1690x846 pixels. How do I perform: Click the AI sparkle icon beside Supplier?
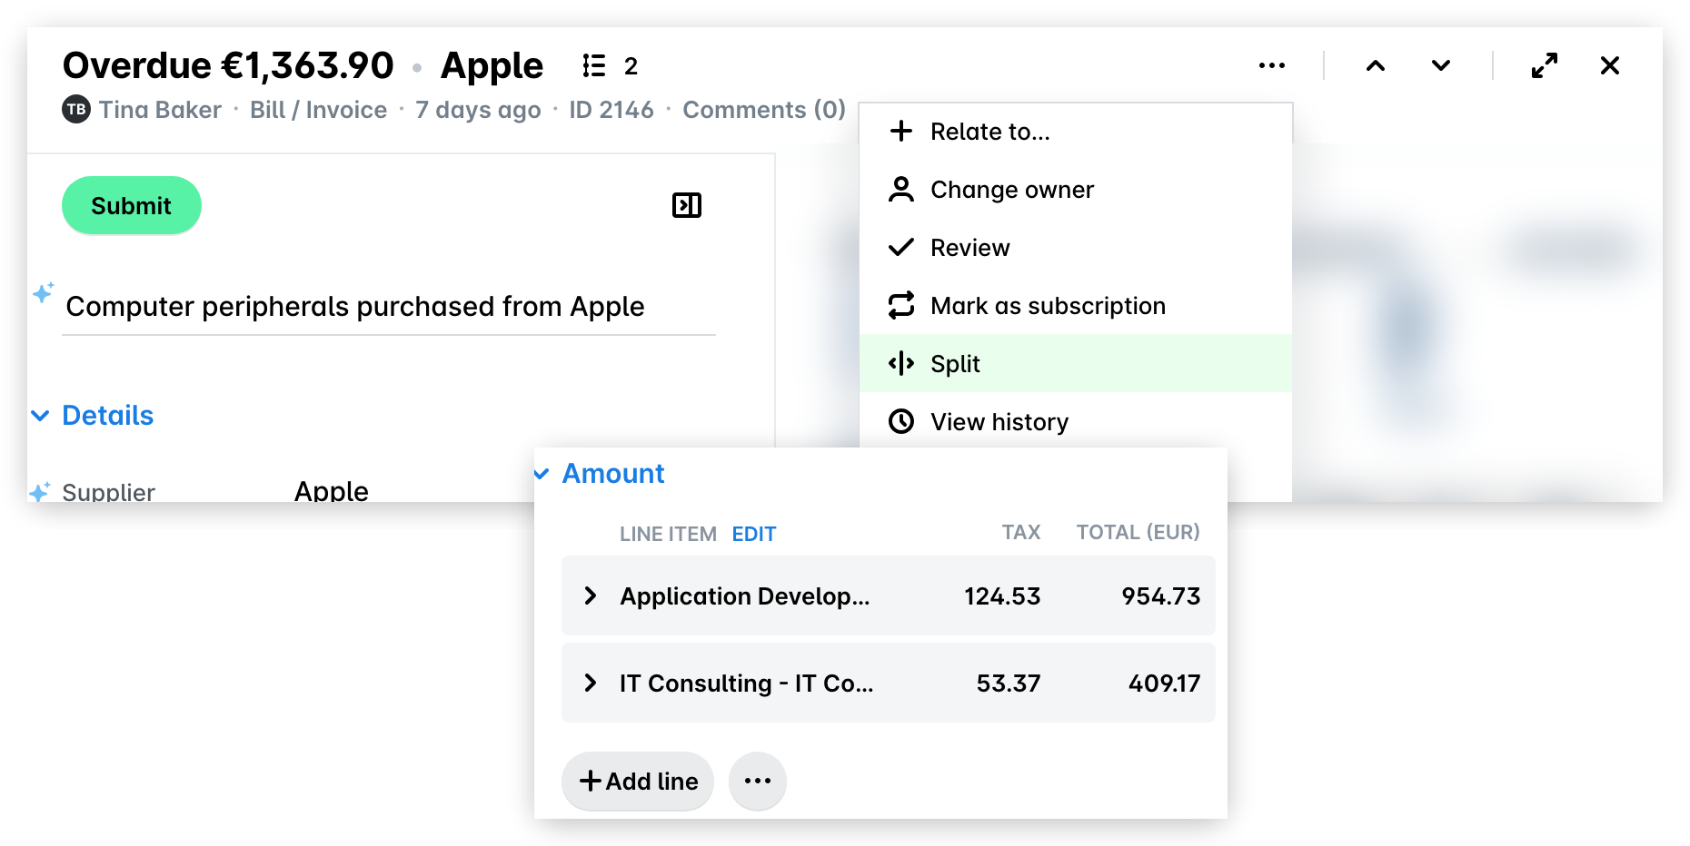(x=40, y=491)
